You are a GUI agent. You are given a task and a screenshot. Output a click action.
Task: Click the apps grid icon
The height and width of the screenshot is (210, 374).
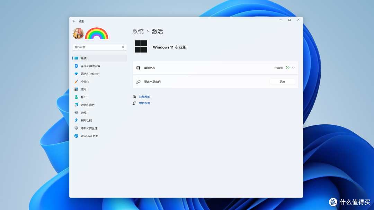point(76,89)
